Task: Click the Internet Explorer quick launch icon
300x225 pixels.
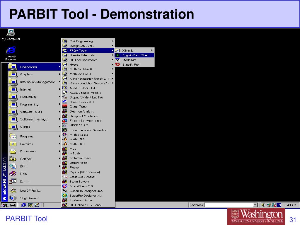Action: [x=23, y=205]
